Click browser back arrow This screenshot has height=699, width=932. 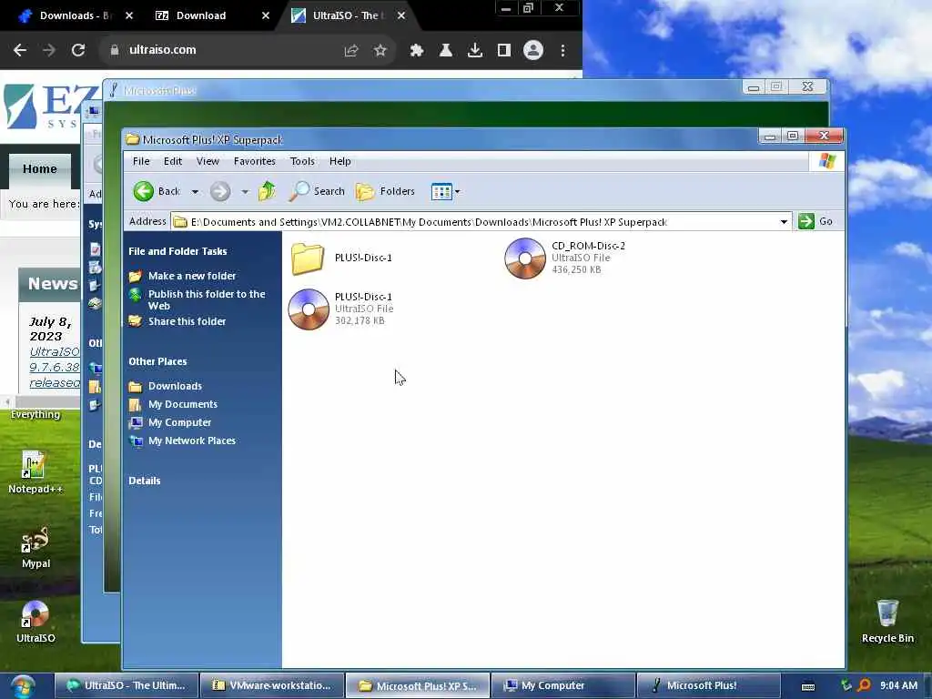(x=20, y=50)
